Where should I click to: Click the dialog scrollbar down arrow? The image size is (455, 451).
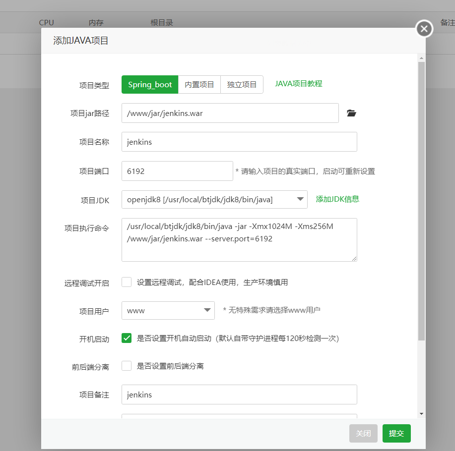[421, 414]
